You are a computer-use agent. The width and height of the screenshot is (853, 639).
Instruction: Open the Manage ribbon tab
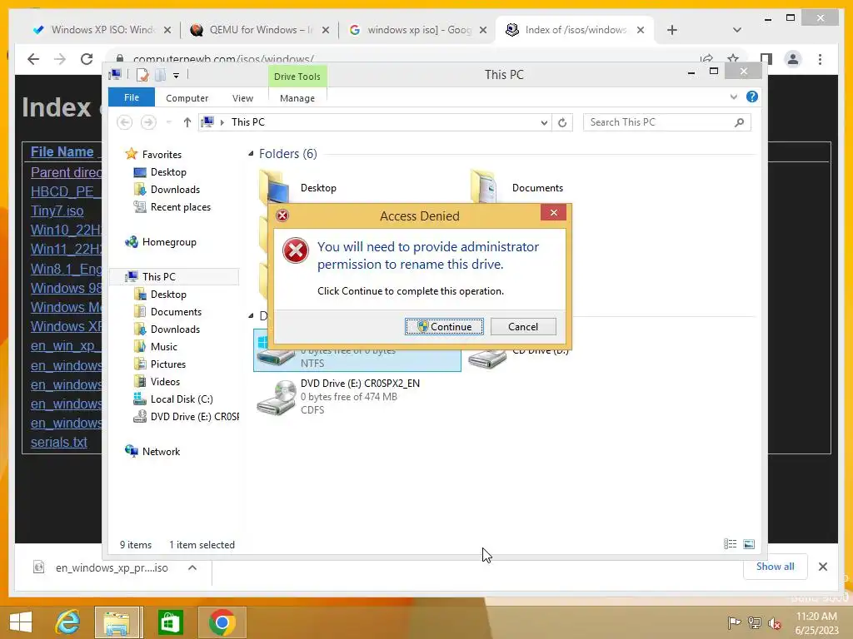point(297,98)
